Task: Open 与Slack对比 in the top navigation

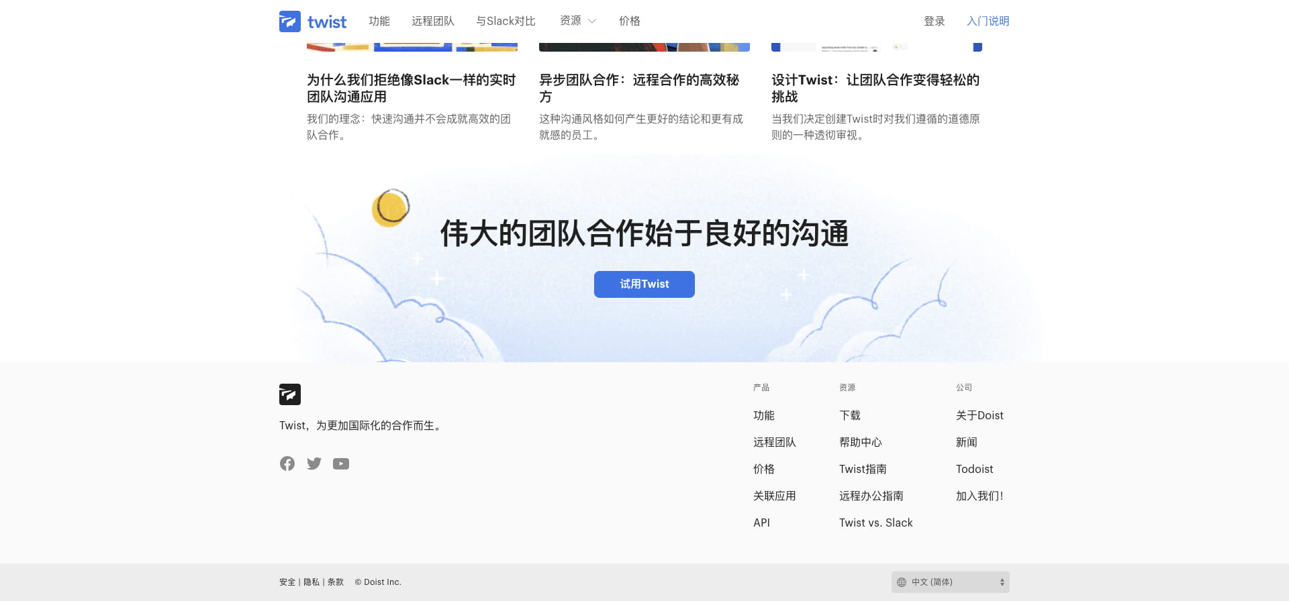Action: [506, 21]
